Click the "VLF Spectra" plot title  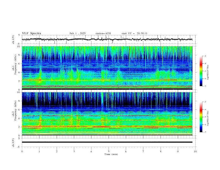point(31,33)
